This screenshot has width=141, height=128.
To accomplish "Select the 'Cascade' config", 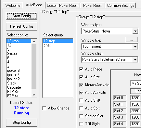I will (19, 87).
